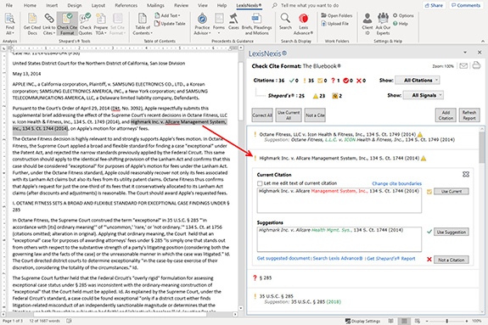Open the Link to Cites tool
Viewport: 488px width, 325px height.
pos(49,24)
